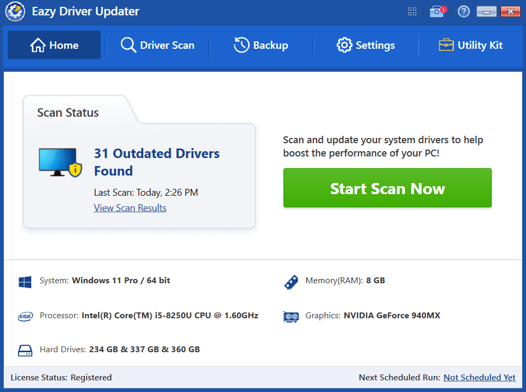Click the toolbox icon with notification badge
This screenshot has width=526, height=392.
[437, 11]
